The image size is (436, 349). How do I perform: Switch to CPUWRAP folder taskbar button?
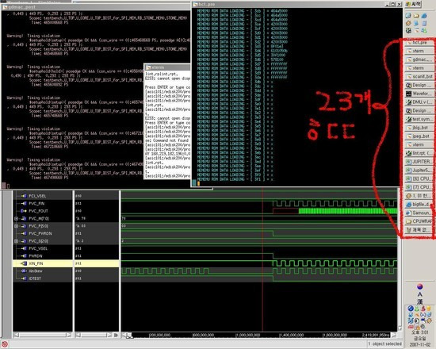419,221
